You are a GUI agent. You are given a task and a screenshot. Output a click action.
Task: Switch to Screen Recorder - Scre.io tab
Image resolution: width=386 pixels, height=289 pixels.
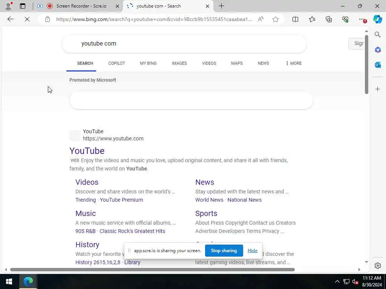click(x=78, y=6)
